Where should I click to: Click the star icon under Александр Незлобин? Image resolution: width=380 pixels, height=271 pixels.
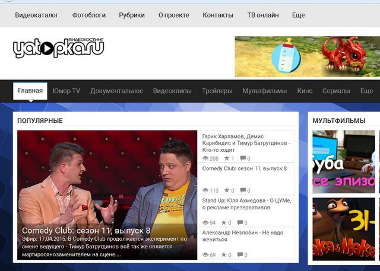pyautogui.click(x=224, y=254)
